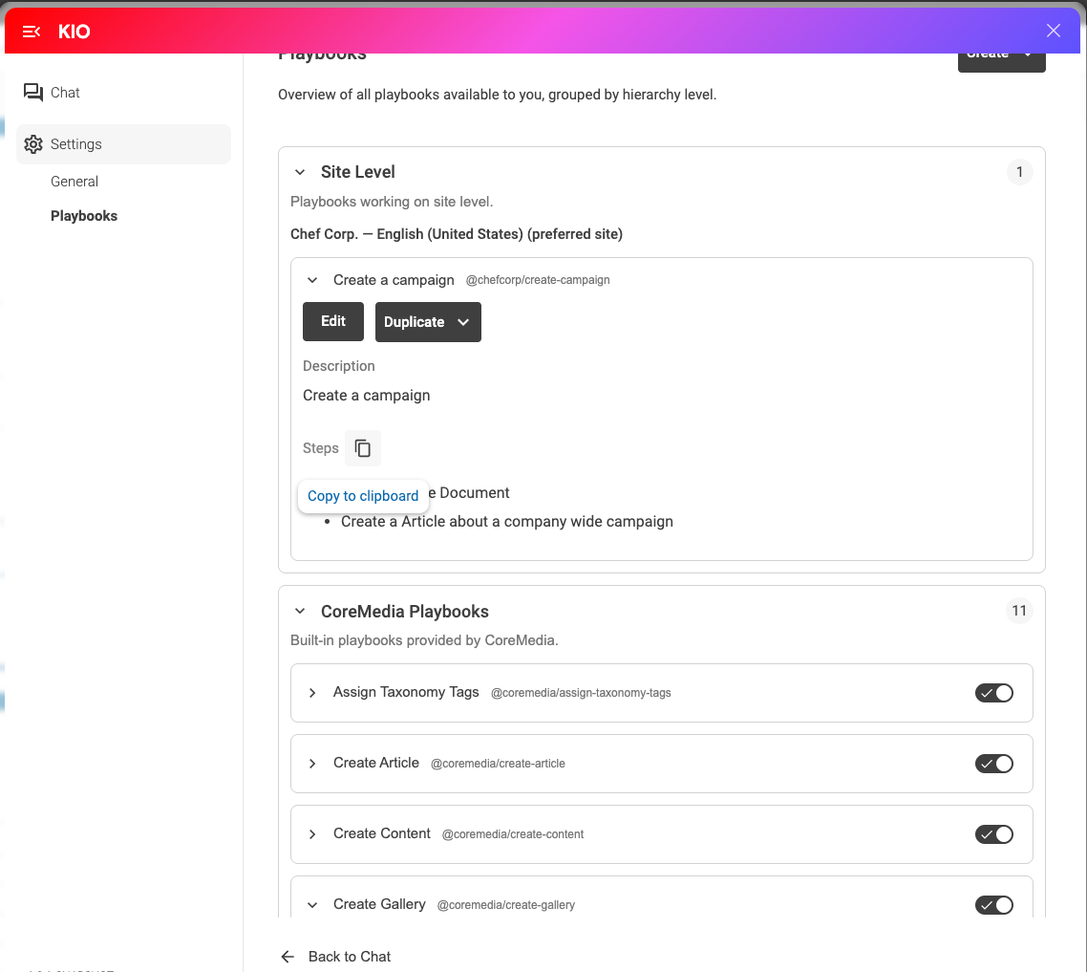The width and height of the screenshot is (1087, 972).
Task: Click the Create Gallery title
Action: point(379,905)
